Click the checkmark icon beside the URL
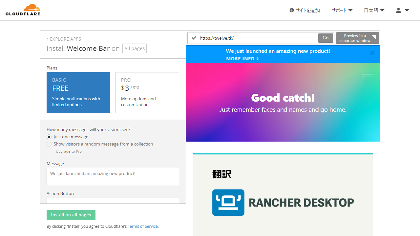Image resolution: width=420 pixels, height=236 pixels. 194,38
